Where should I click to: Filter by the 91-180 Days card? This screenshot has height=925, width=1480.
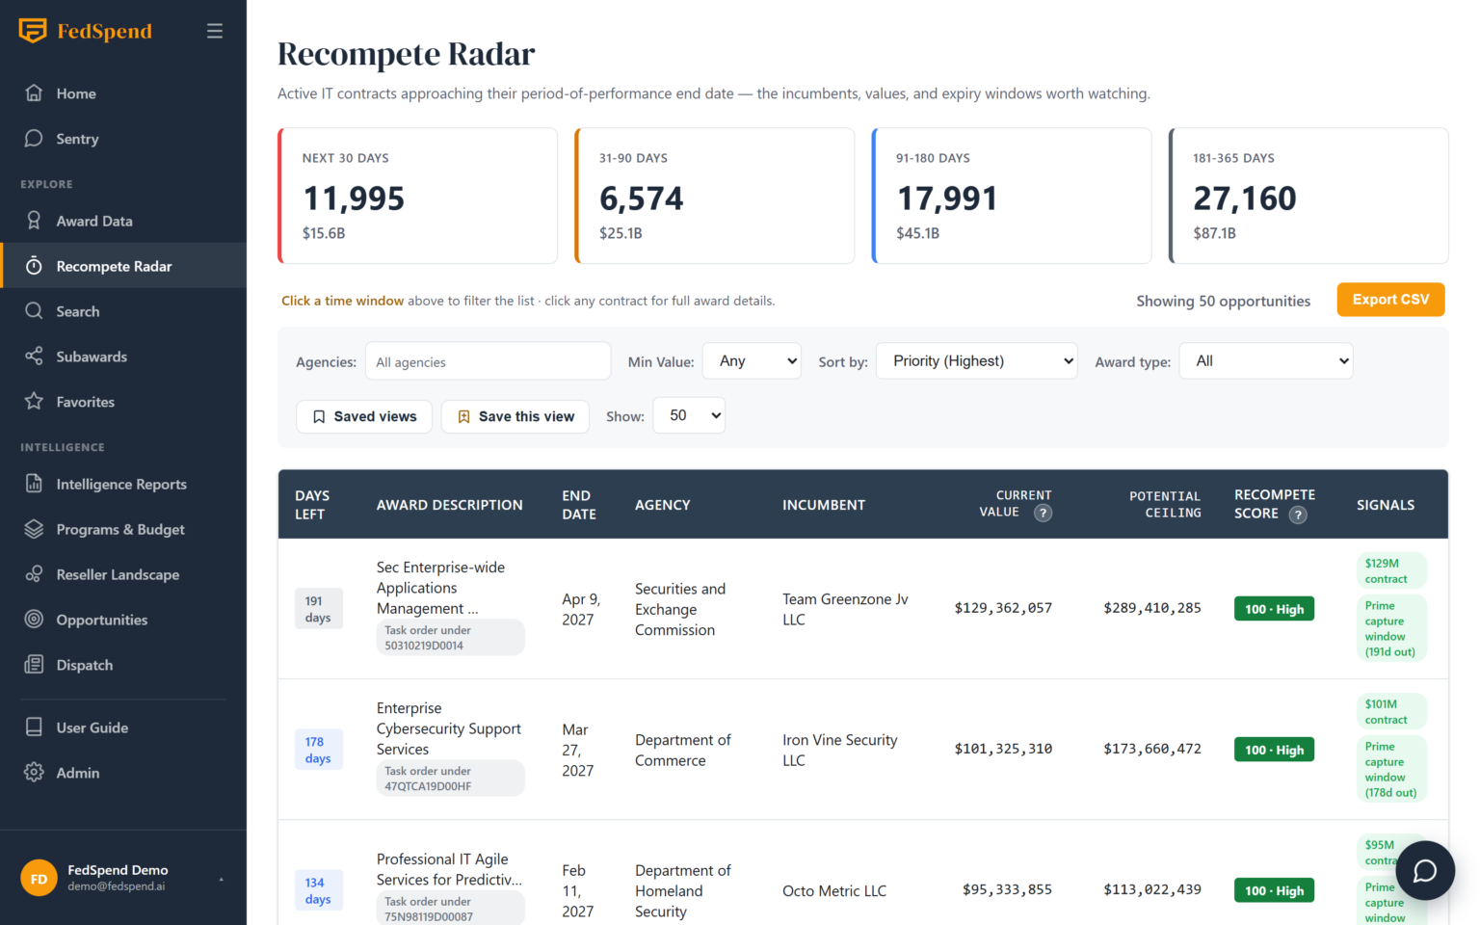tap(1012, 196)
